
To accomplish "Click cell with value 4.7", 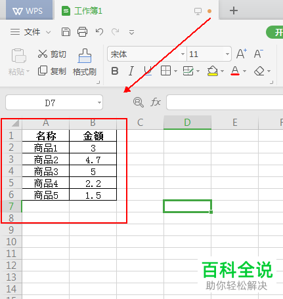I will (x=93, y=159).
